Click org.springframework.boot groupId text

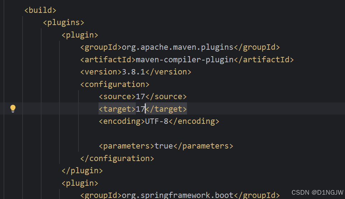178,195
